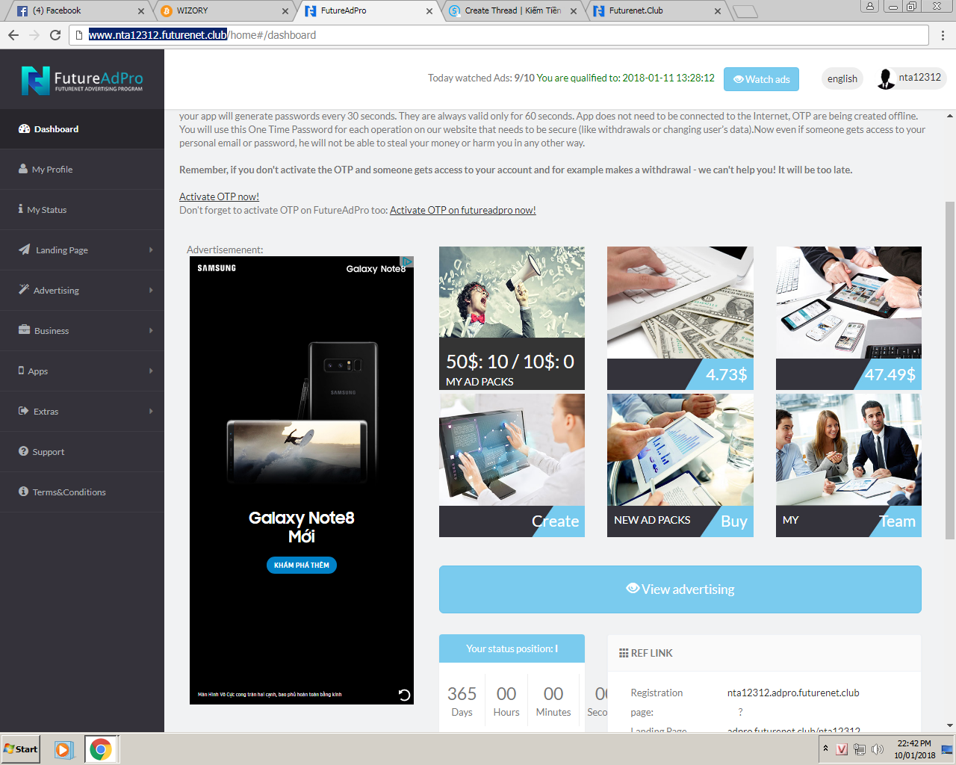Click the 'Today watched Ads: 9/10' text
This screenshot has height=765, width=956.
coord(481,78)
